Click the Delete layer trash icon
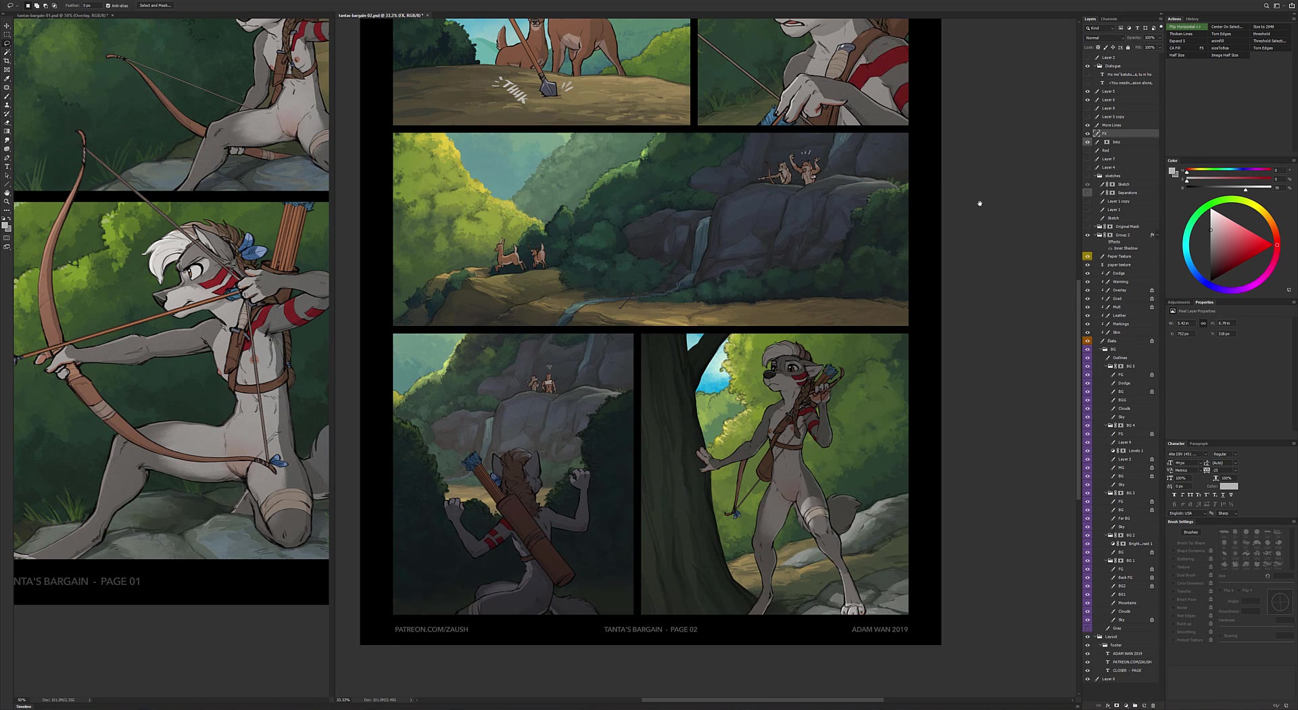The image size is (1298, 710). pos(1153,705)
